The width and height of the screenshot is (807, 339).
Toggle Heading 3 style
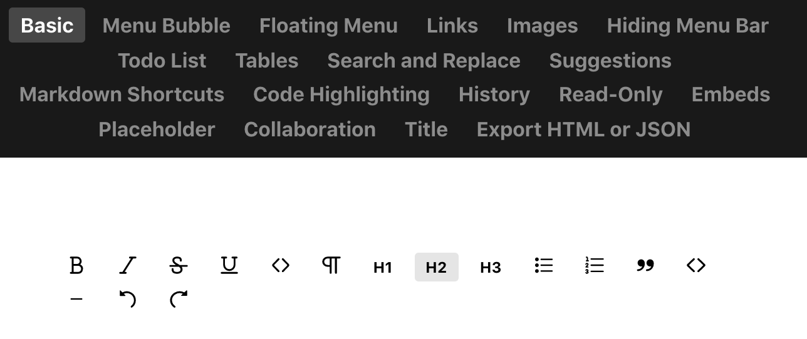point(490,267)
